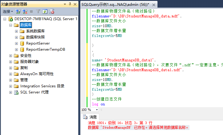The height and width of the screenshot is (135, 223).
Task: Open the Object Explorer window position dropdown
Action: click(x=65, y=4)
